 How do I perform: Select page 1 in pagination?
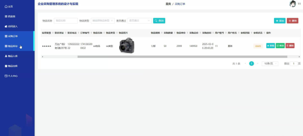(252, 64)
